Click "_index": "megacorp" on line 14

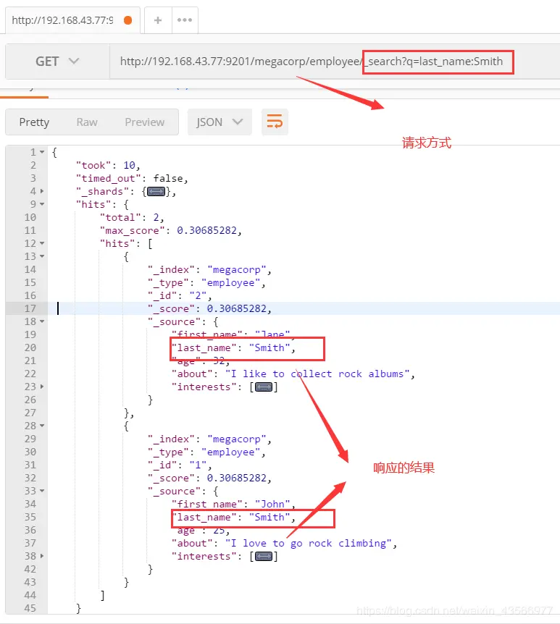209,269
